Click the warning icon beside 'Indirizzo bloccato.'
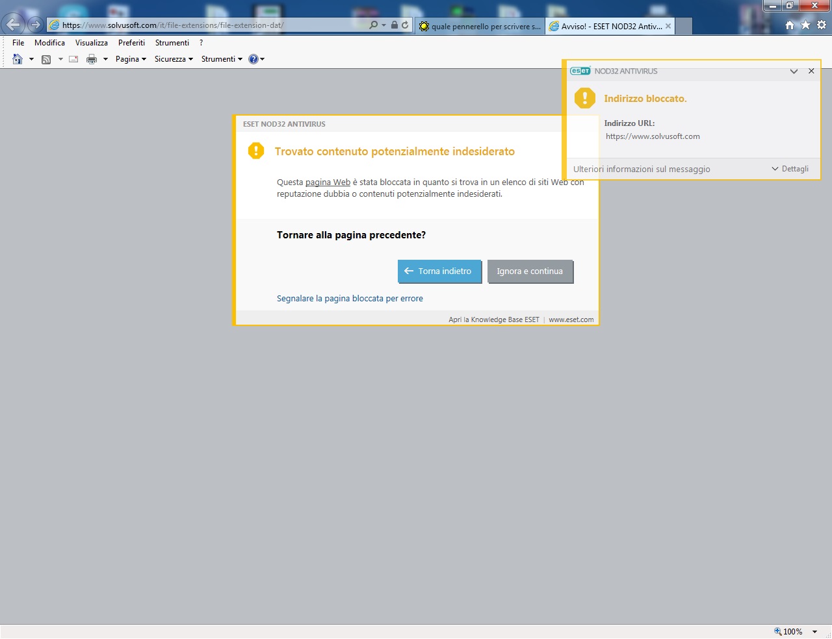 click(x=585, y=98)
